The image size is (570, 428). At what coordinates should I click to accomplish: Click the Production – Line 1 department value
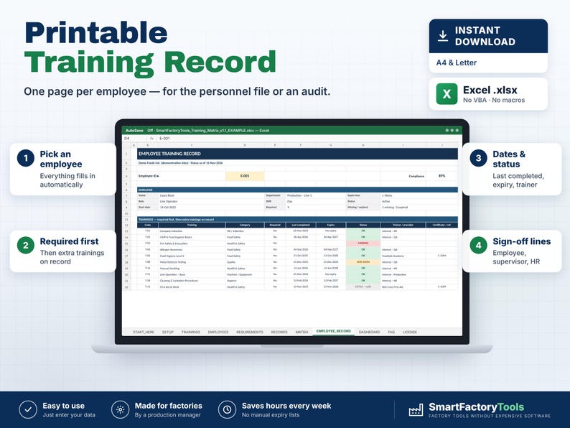(299, 195)
